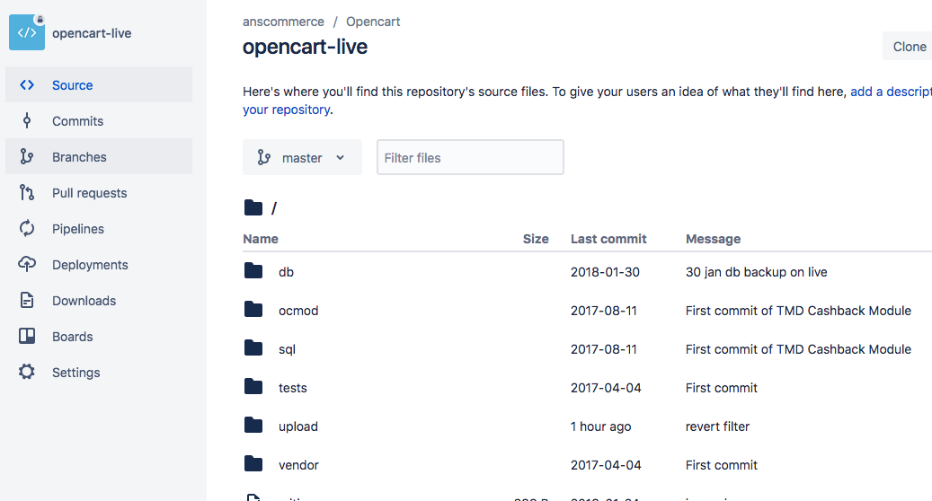The image size is (932, 501).
Task: Click ocmod row's TMD Cashback Module message
Action: click(798, 311)
